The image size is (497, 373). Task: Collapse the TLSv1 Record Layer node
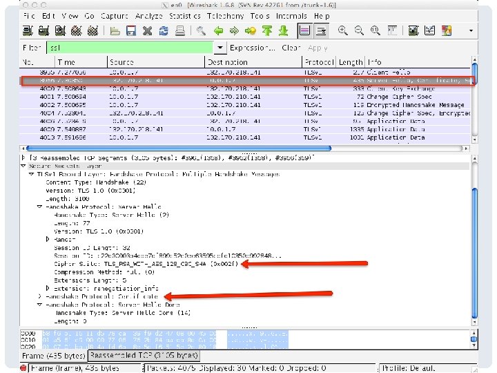pos(31,174)
